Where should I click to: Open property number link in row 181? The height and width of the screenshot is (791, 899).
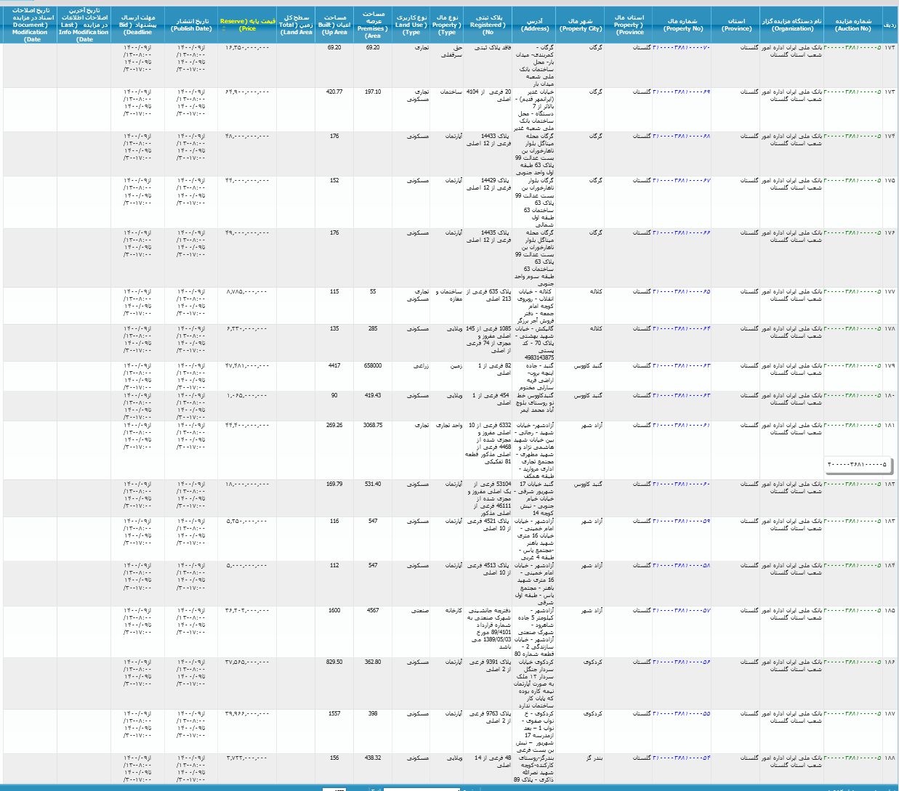click(x=681, y=426)
